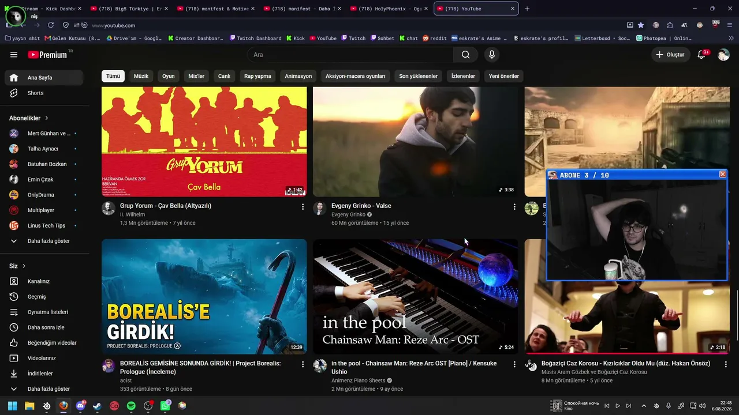Select the Canlı filter chip
This screenshot has width=739, height=415.
pyautogui.click(x=224, y=76)
